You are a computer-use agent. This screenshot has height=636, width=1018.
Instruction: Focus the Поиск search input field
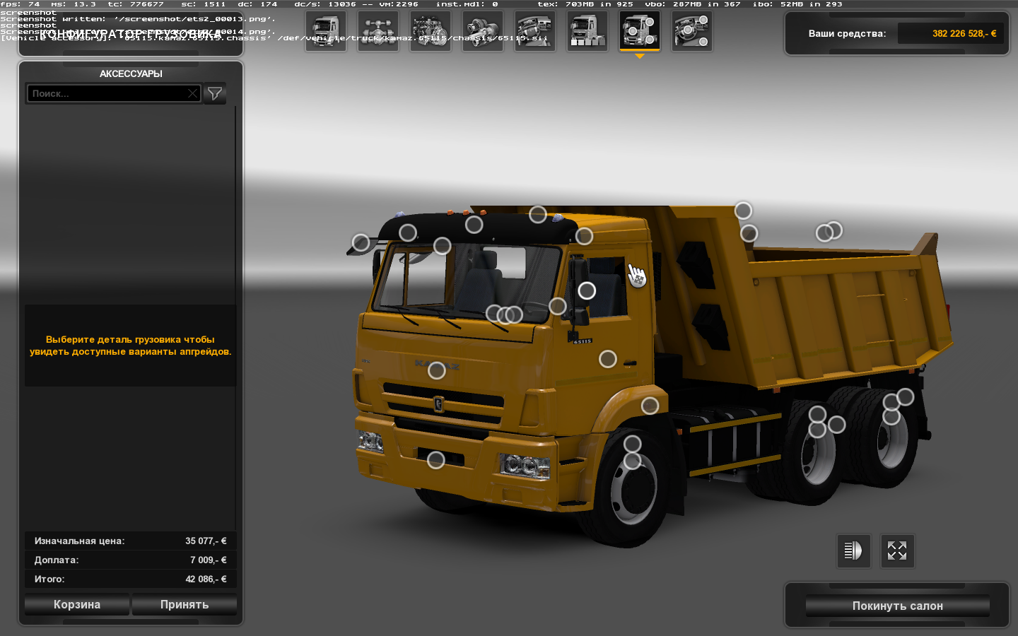[x=113, y=93]
